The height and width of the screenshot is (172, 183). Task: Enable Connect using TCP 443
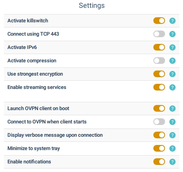pos(159,34)
